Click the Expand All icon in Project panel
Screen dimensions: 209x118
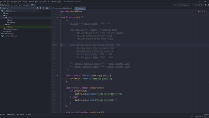click(40, 8)
